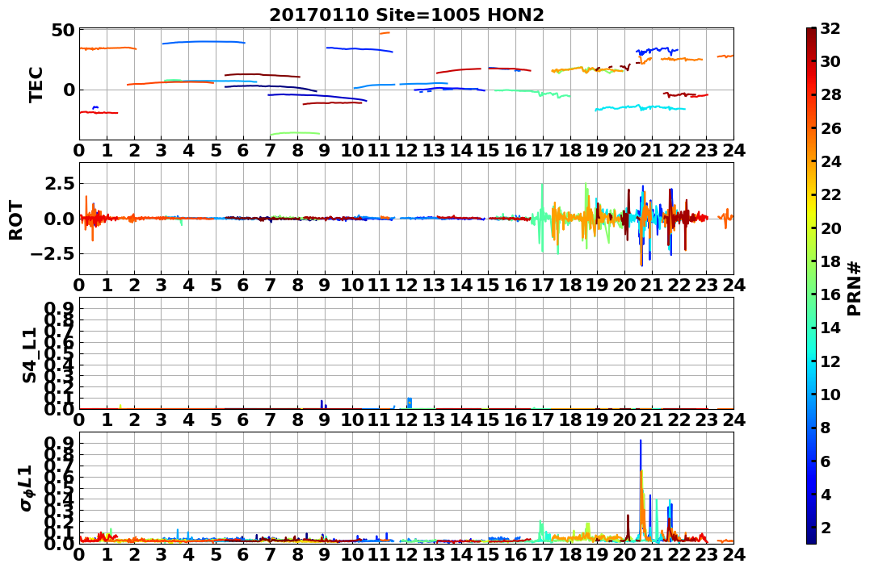Image resolution: width=870 pixels, height=572 pixels.
Task: Click the "50" tick on TEC axis
Action: pos(63,29)
